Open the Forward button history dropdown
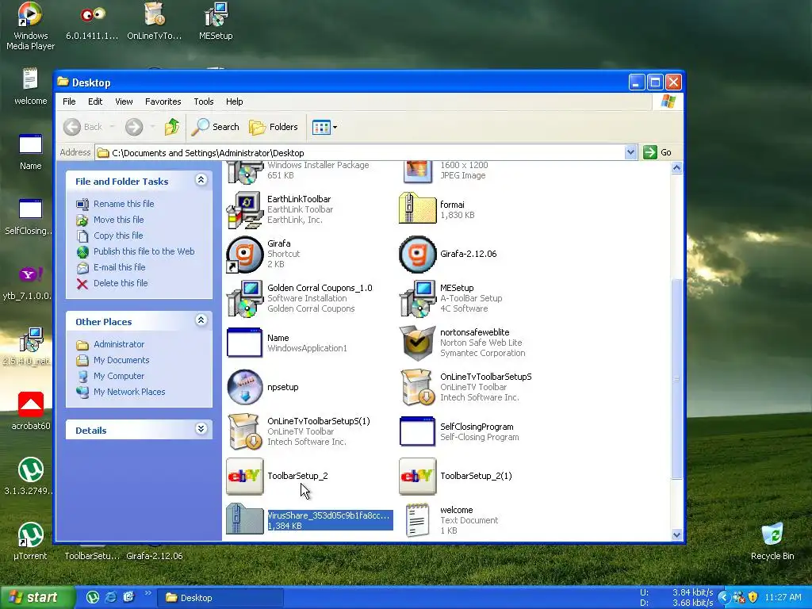Screen dimensions: 812x609 (152, 127)
